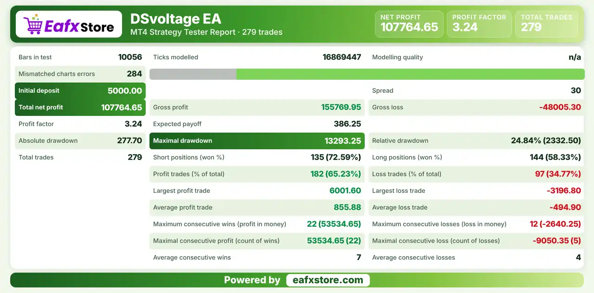The width and height of the screenshot is (594, 293).
Task: Select the Maximal consecutive profit value 53534.65 (22)
Action: pos(334,241)
